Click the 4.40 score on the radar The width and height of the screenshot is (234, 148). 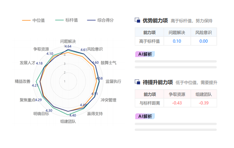(x=73, y=115)
